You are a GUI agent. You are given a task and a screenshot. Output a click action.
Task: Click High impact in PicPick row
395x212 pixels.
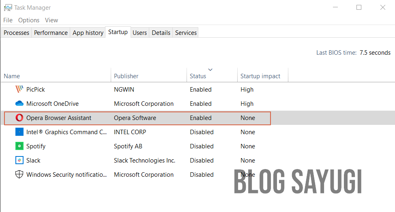coord(247,90)
